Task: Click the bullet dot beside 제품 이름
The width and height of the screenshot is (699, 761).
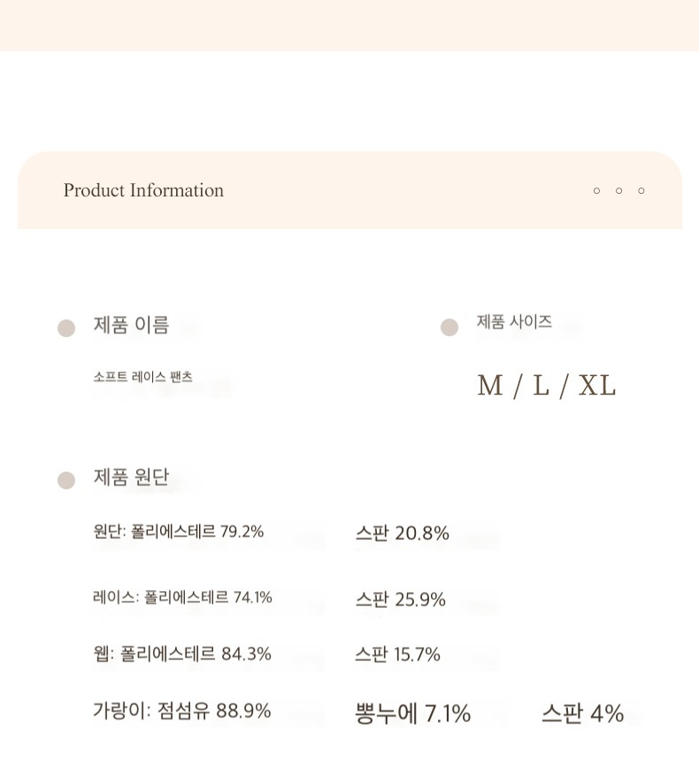Action: click(x=66, y=328)
